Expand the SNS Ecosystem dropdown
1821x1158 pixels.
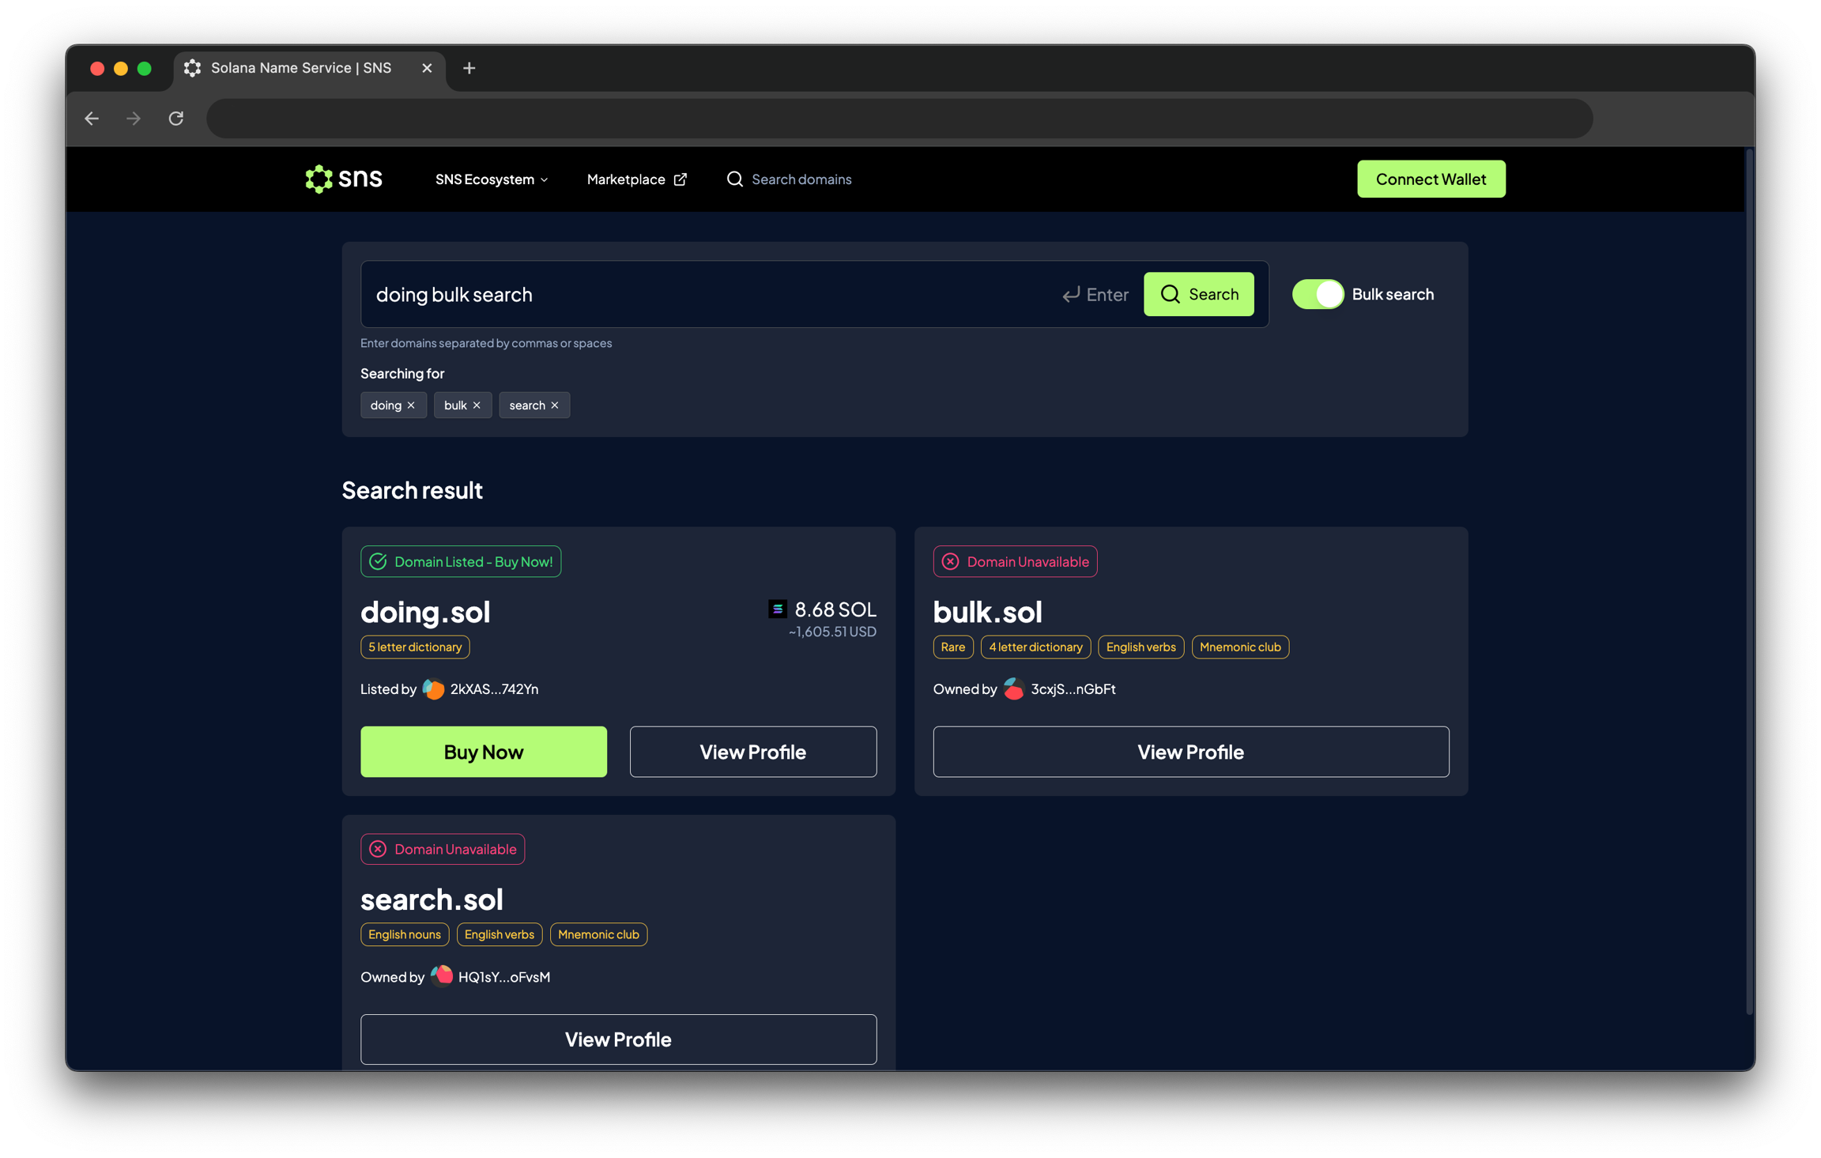(491, 179)
